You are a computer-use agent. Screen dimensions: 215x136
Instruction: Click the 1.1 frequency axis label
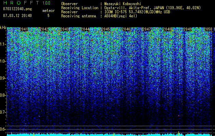pos(3,44)
